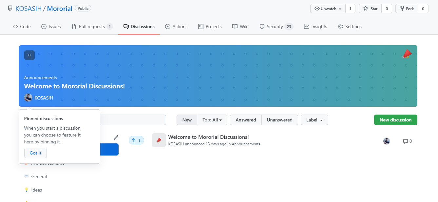438x202 pixels.
Task: Upvote the Welcome discussion
Action: pyautogui.click(x=136, y=140)
